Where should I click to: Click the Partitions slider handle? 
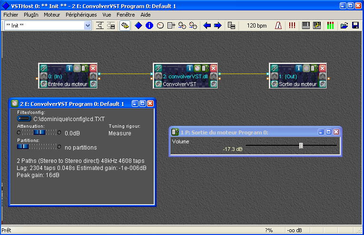coord(23,147)
